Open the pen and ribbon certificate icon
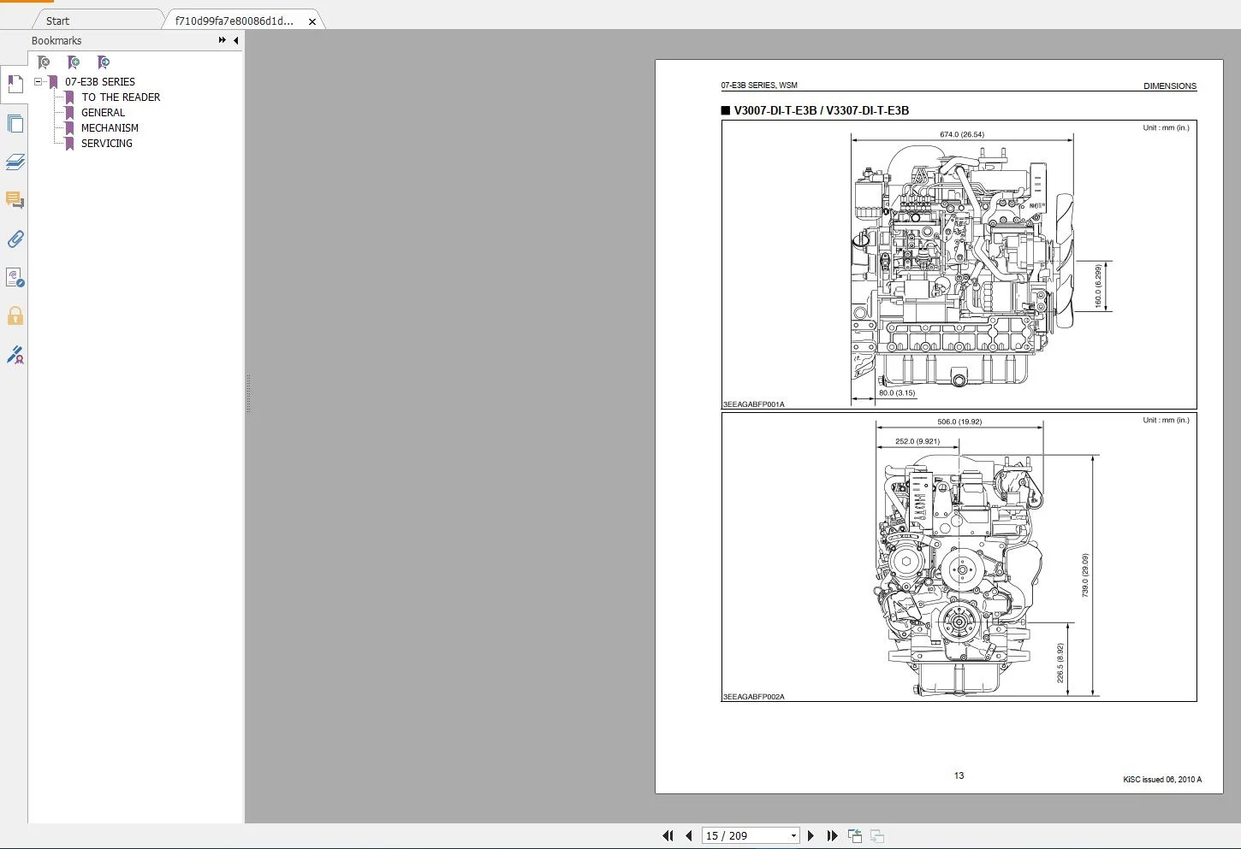The height and width of the screenshot is (849, 1241). 15,354
